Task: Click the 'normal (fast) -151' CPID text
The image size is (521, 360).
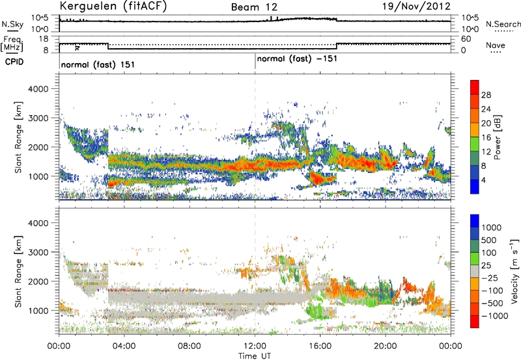Action: [297, 58]
